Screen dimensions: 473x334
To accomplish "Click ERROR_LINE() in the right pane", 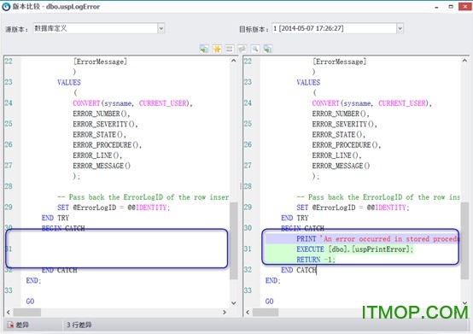I will 336,155.
